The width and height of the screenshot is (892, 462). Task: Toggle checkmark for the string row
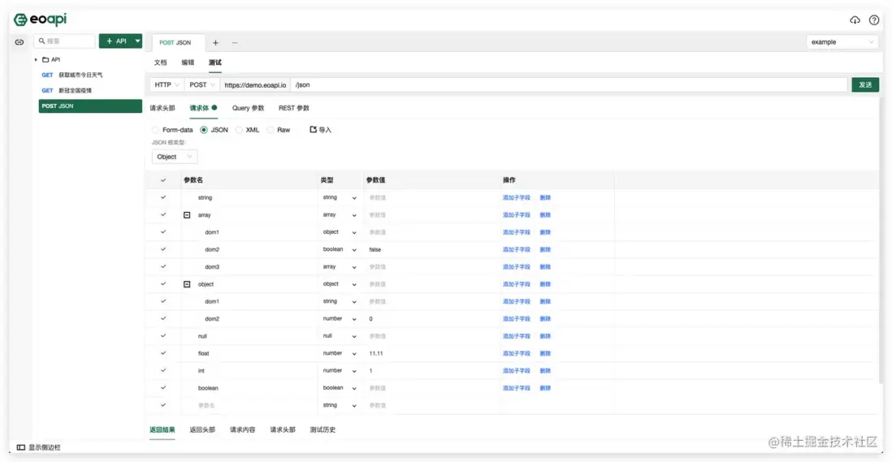pyautogui.click(x=163, y=197)
